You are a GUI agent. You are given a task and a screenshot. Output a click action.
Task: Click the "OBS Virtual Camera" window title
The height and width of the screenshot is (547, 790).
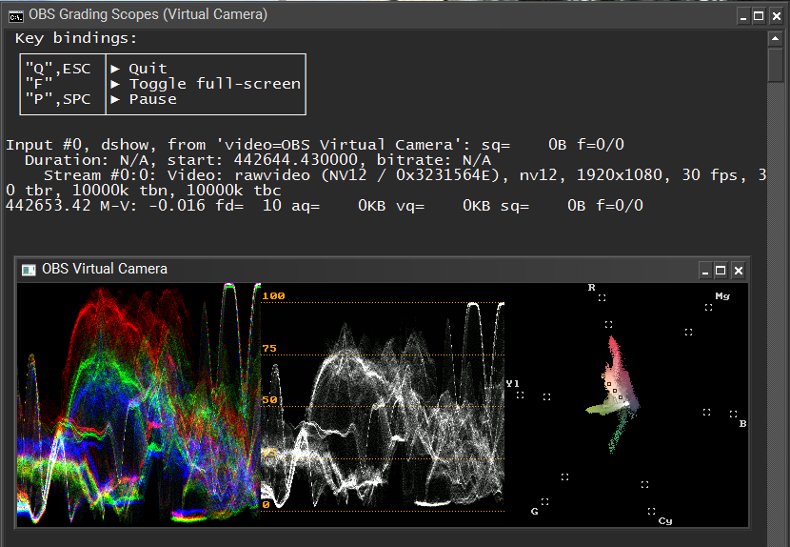coord(105,269)
